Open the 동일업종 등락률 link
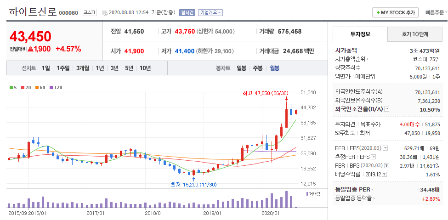 click(x=353, y=198)
